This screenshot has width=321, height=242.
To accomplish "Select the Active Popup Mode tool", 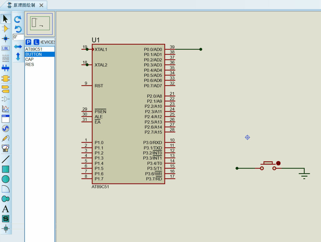I will [x=5, y=119].
